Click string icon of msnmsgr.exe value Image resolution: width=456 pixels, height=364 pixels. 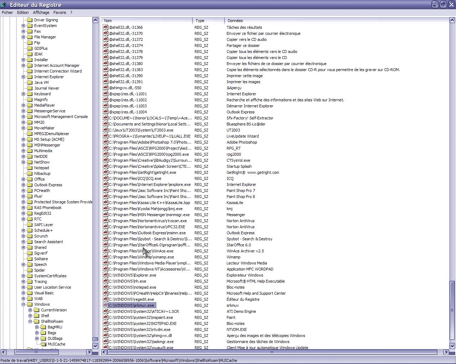click(x=105, y=215)
